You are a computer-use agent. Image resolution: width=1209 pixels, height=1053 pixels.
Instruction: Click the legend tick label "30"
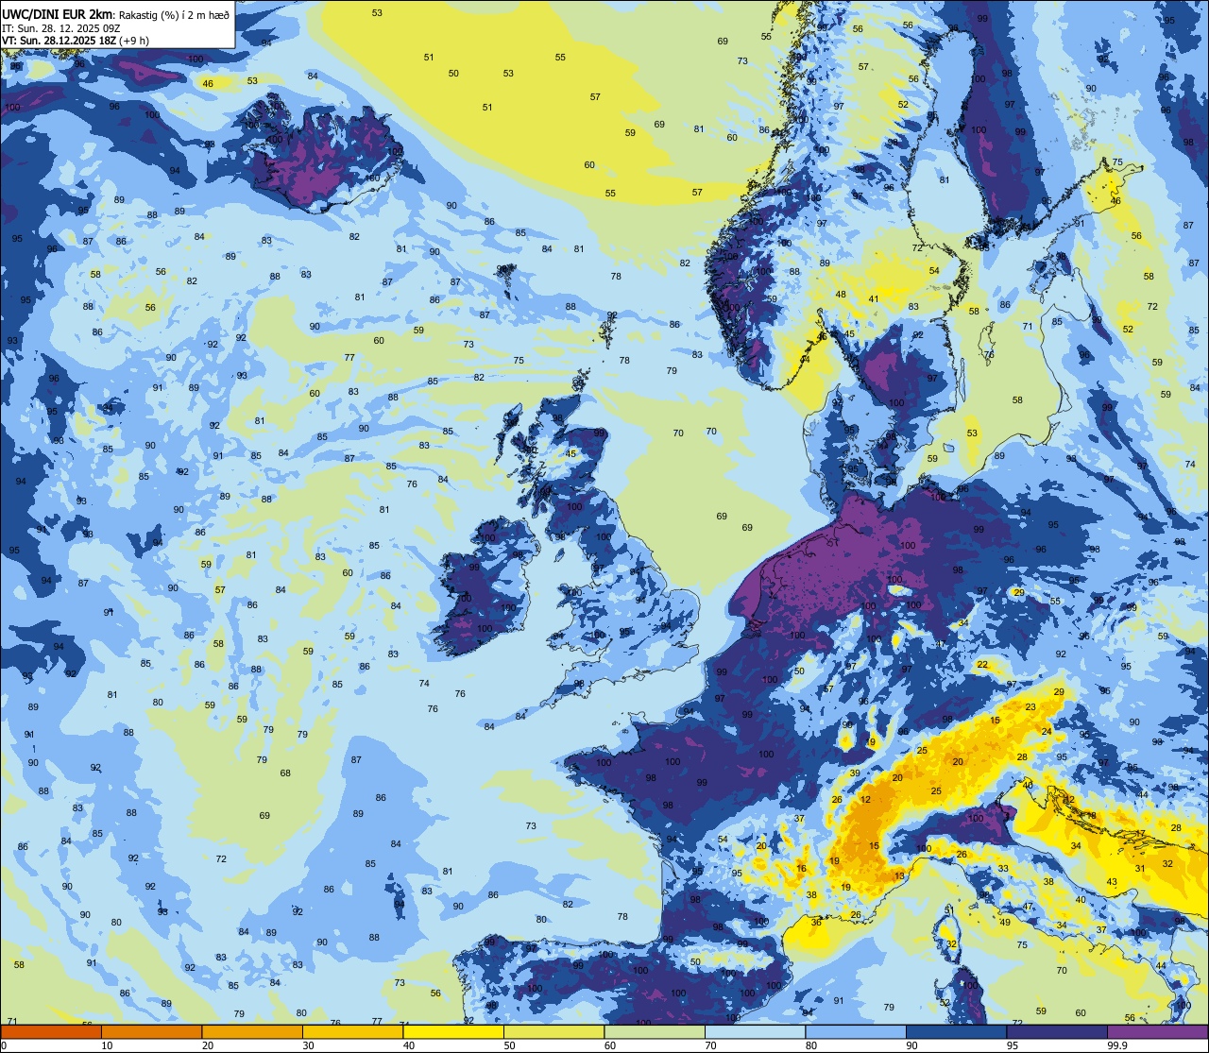pyautogui.click(x=308, y=1045)
